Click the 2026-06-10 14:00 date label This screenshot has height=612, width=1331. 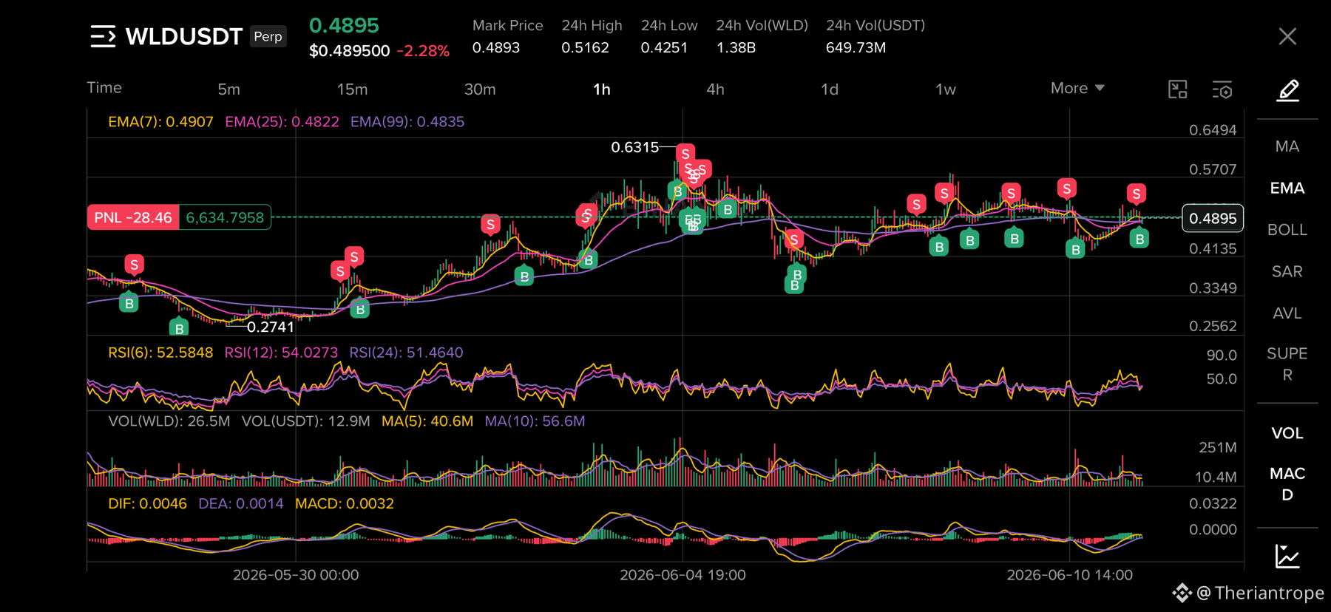(x=1069, y=575)
